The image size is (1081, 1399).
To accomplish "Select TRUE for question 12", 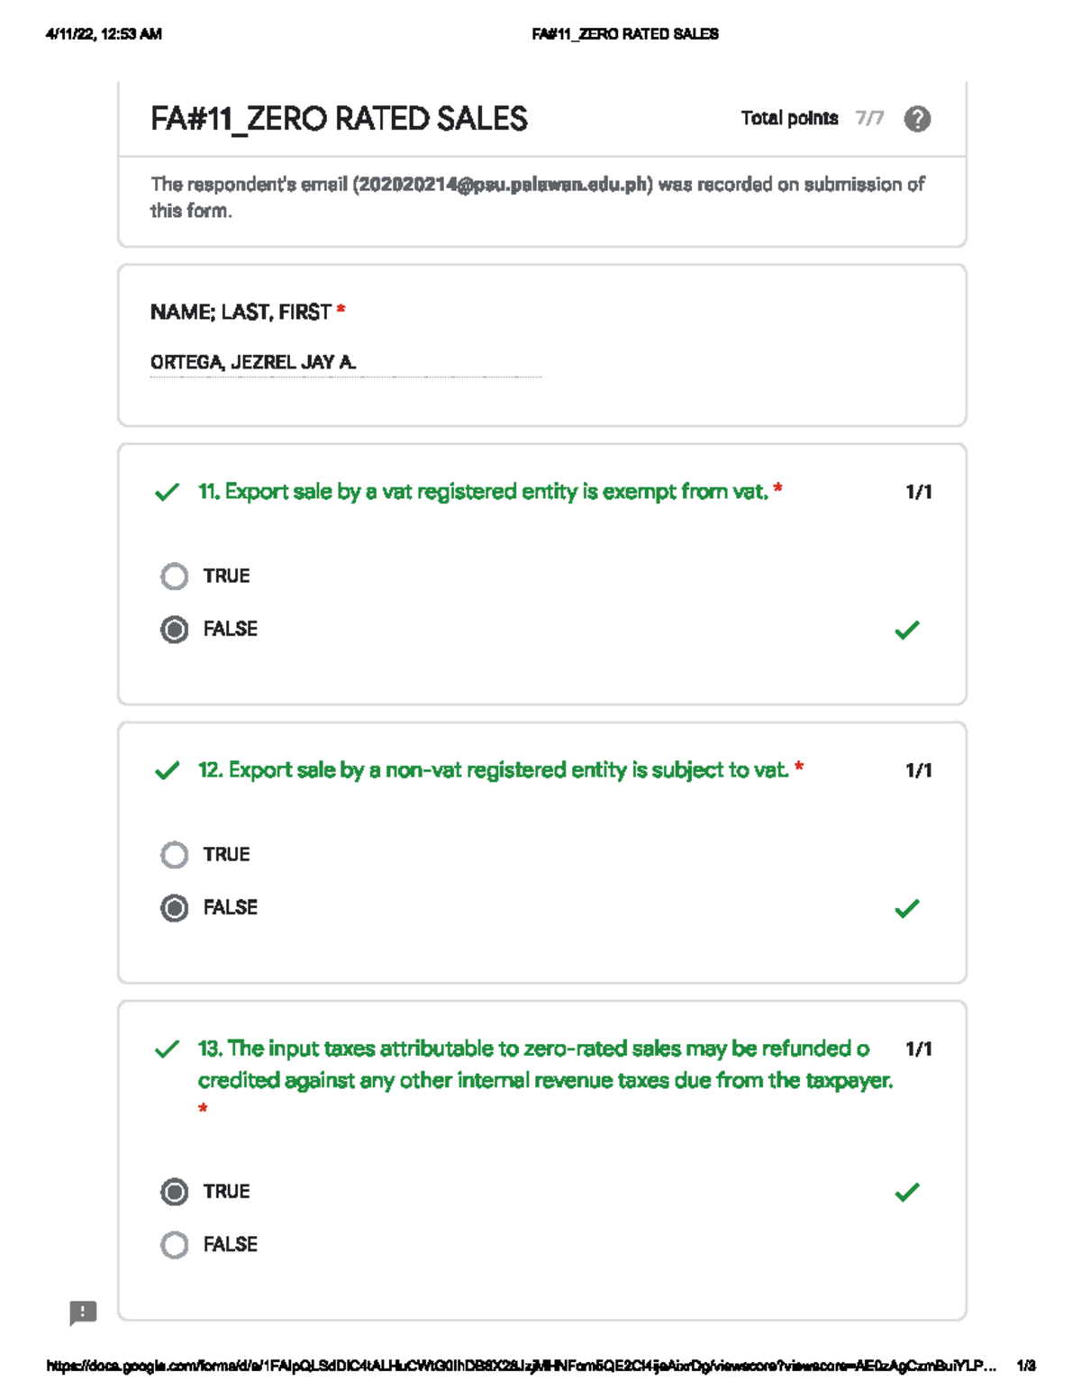I will point(175,855).
